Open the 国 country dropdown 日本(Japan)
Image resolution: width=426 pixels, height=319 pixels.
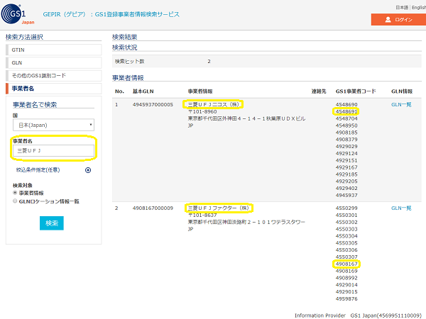point(53,125)
